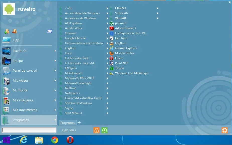Viewport: 232px width, 145px height.
Task: Click the orange lock button
Action: pyautogui.click(x=97, y=130)
